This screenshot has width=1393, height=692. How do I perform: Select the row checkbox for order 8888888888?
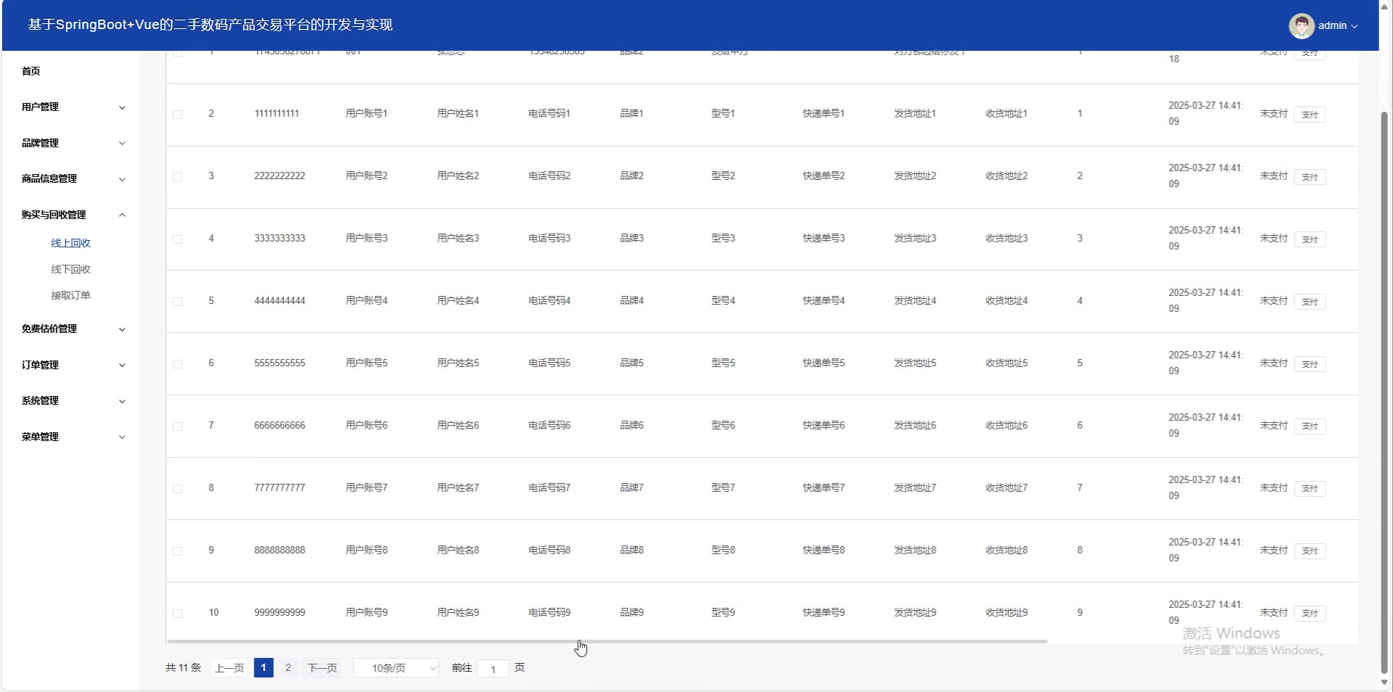click(x=178, y=551)
